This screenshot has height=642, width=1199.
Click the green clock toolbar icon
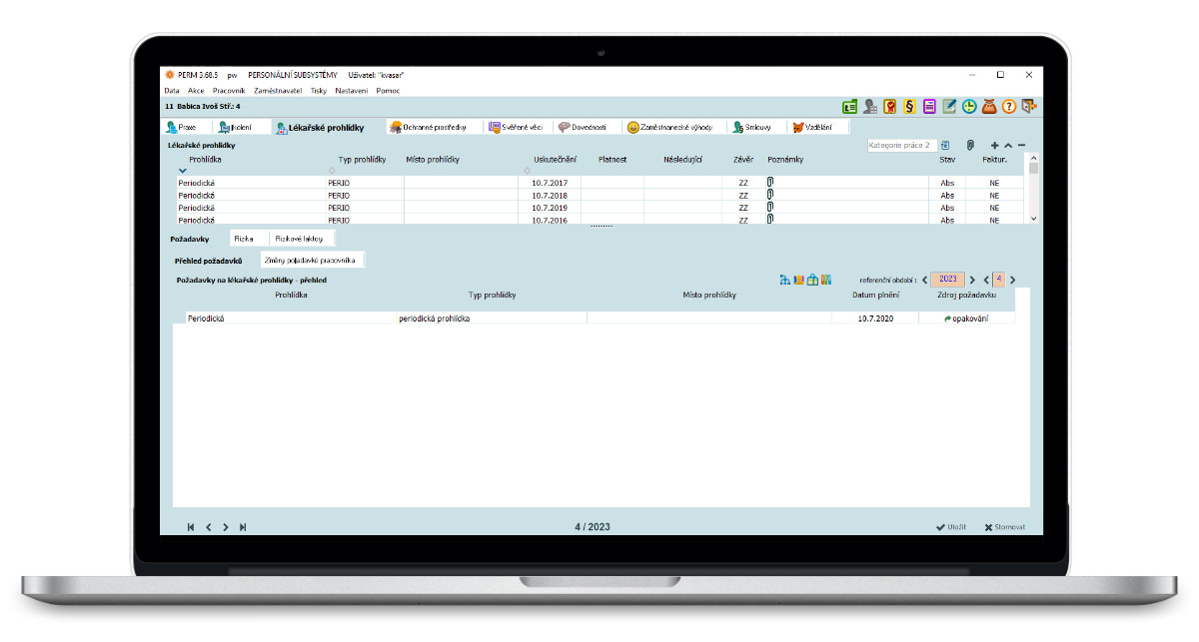coord(969,106)
